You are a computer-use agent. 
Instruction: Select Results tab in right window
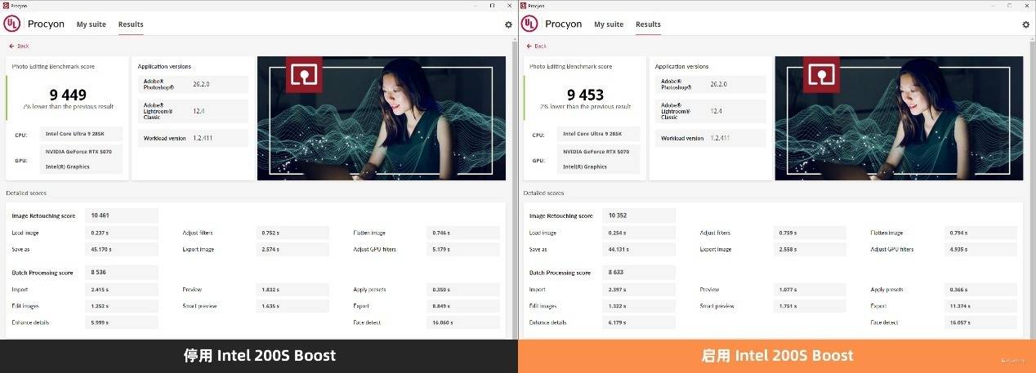click(x=648, y=24)
